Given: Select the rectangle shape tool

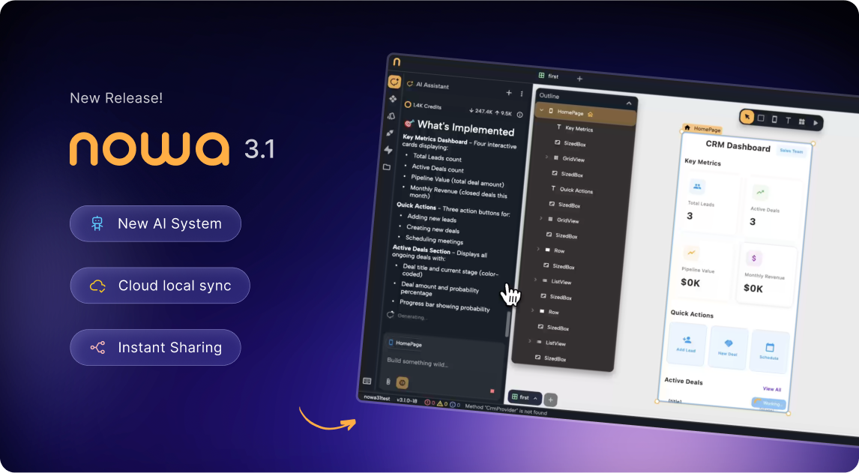Looking at the screenshot, I should [x=761, y=118].
